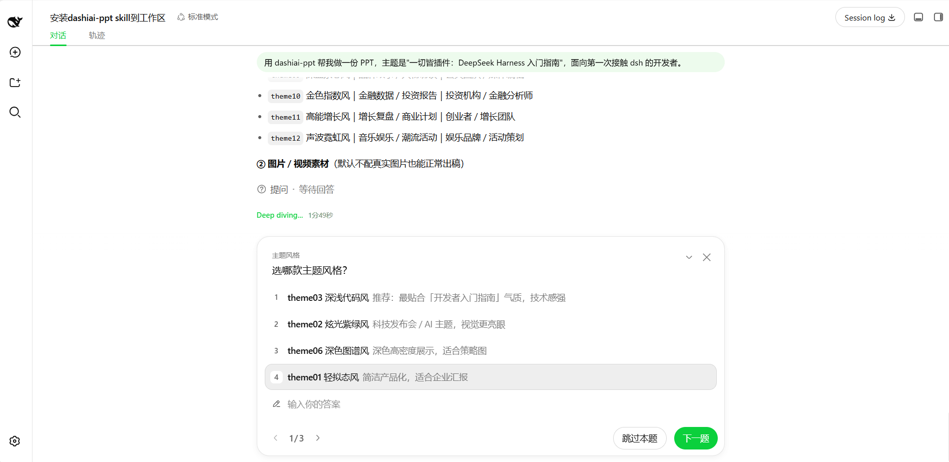This screenshot has height=462, width=949.
Task: Toggle the right side panel icon
Action: tap(938, 17)
